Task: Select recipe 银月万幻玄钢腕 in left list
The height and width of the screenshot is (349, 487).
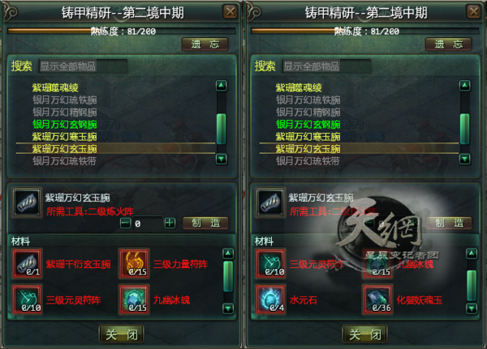Action: [65, 124]
